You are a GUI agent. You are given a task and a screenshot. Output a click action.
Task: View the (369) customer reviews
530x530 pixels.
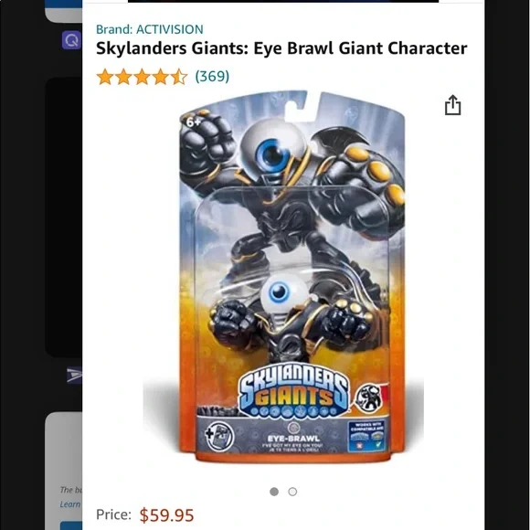[212, 76]
